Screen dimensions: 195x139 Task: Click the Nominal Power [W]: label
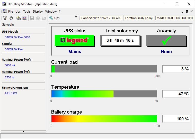tap(16, 72)
